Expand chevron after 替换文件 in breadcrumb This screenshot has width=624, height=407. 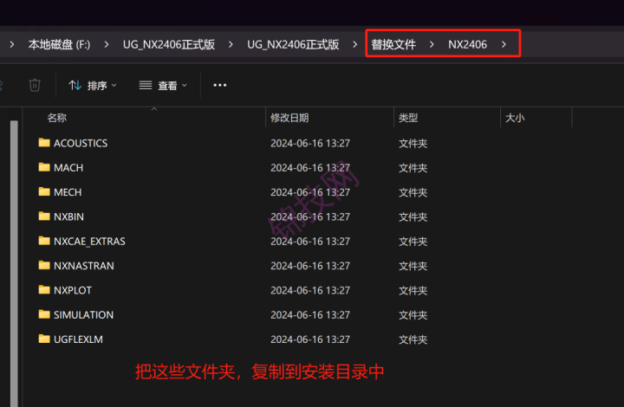coord(432,44)
